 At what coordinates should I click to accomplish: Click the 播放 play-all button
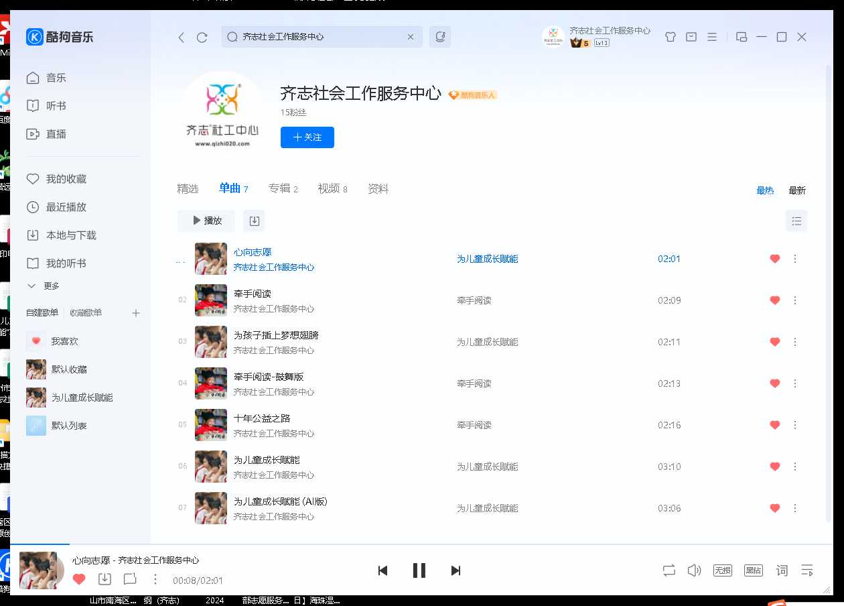206,221
